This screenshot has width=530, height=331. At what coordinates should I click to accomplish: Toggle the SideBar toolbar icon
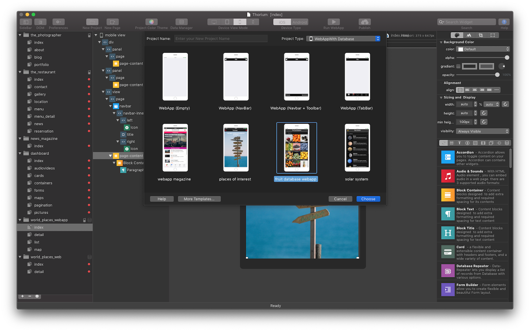click(25, 22)
